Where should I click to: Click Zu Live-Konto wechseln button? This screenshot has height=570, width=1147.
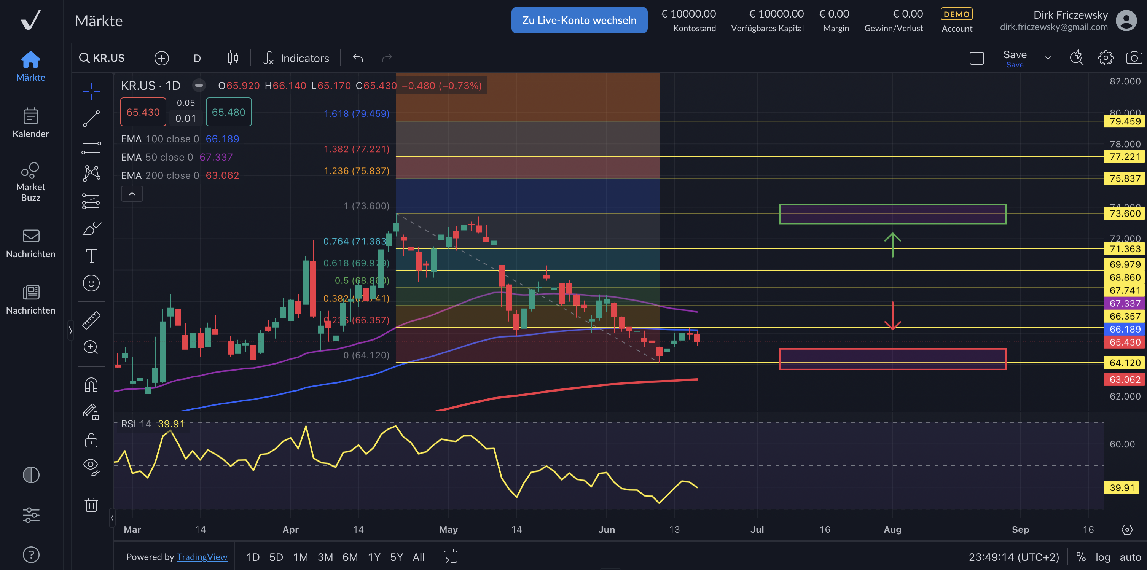coord(579,20)
